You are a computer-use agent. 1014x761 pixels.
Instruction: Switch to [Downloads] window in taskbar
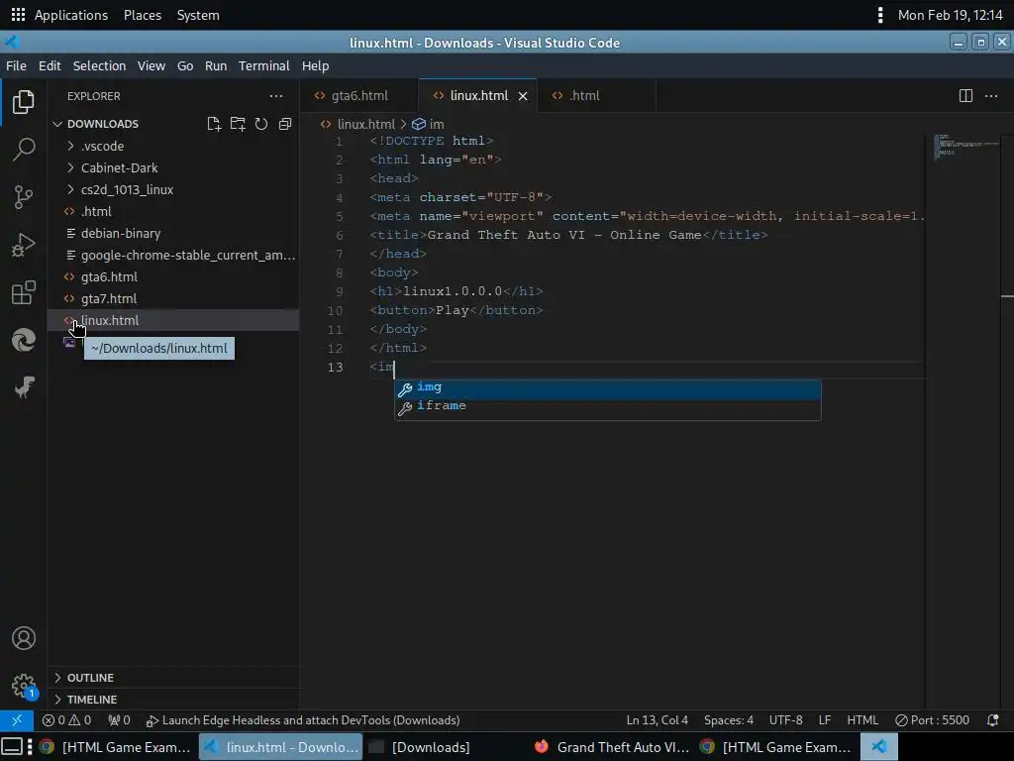[x=431, y=747]
